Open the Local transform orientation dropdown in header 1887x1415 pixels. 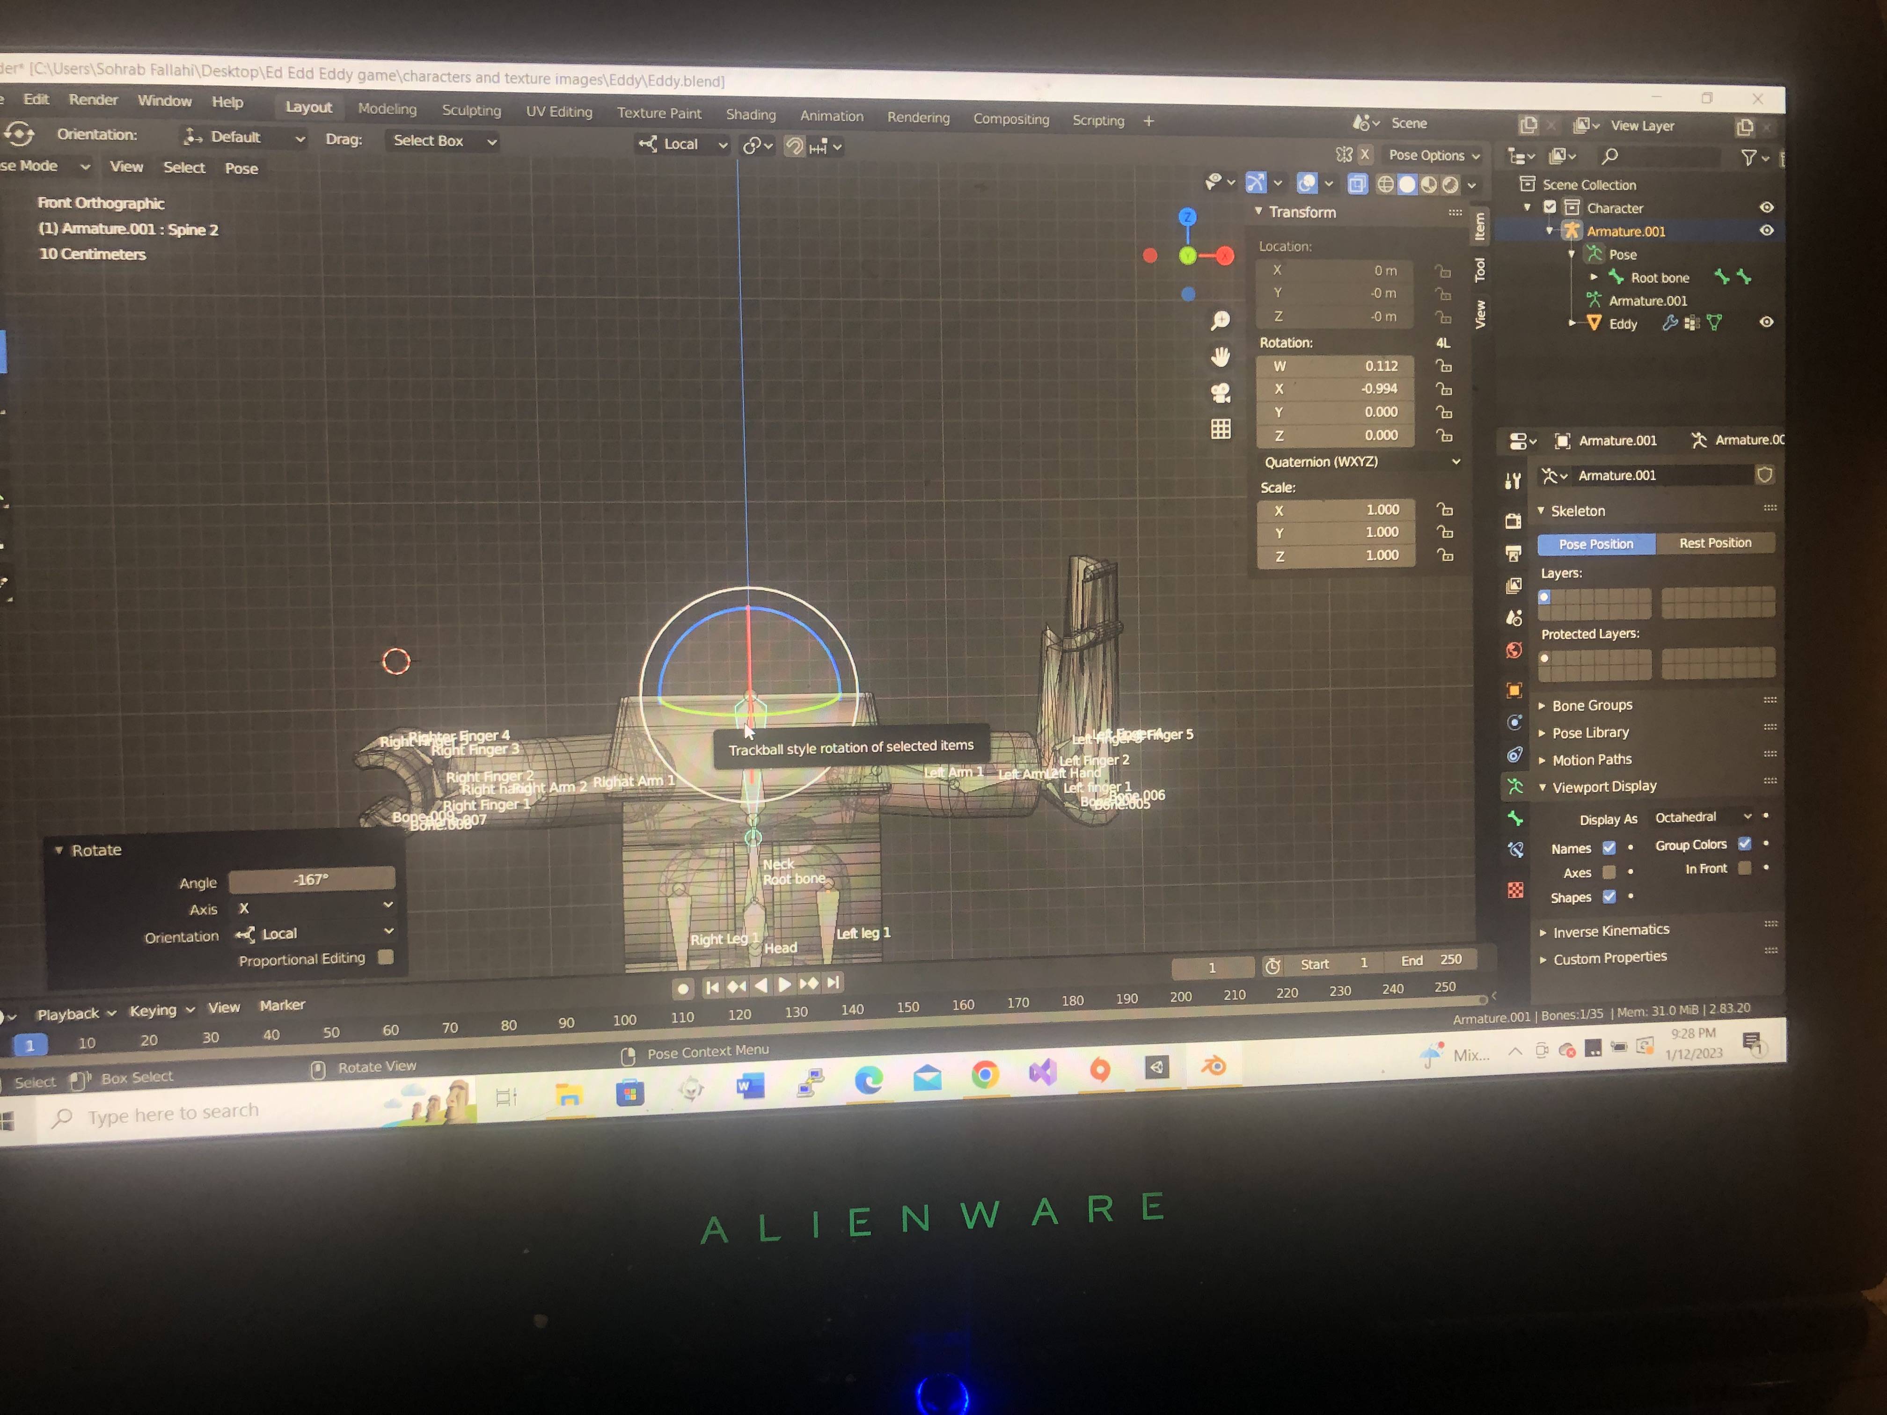[683, 144]
